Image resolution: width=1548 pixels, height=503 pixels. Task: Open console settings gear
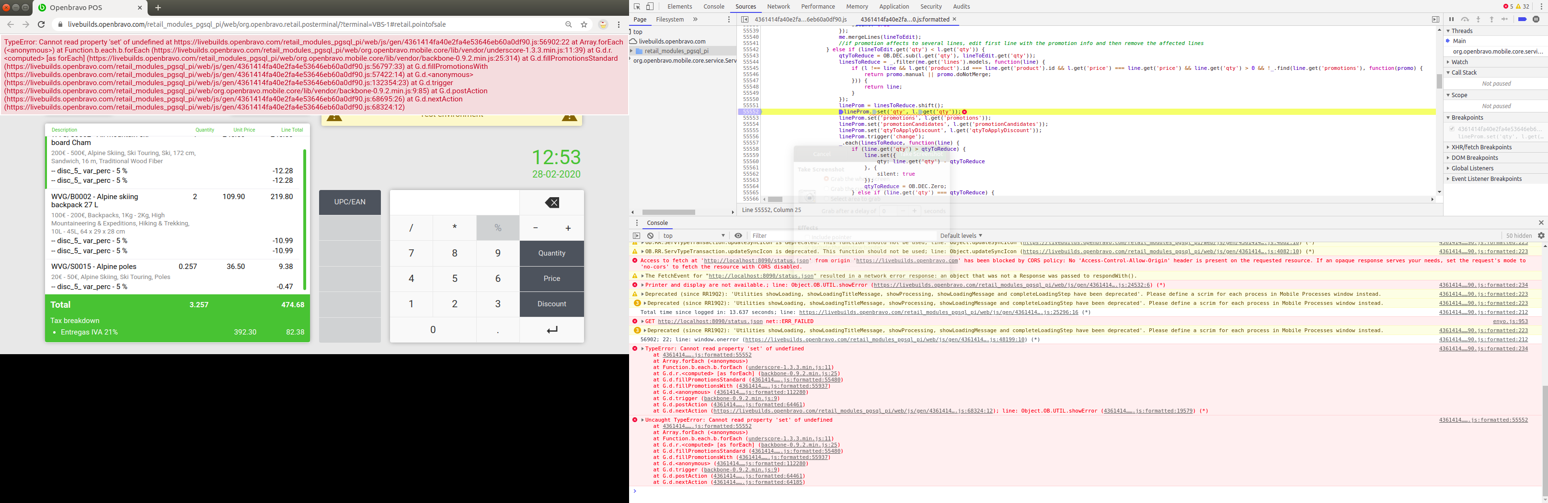(1541, 236)
